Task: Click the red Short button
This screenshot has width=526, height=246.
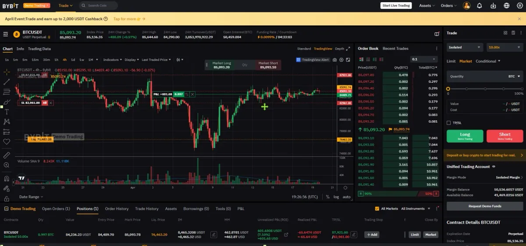Action: tap(505, 136)
